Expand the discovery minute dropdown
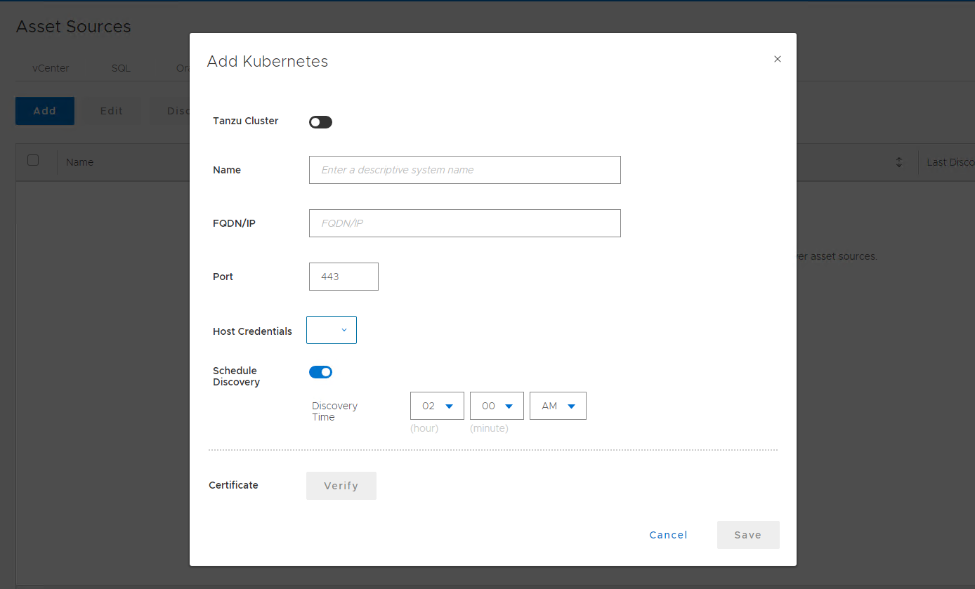The width and height of the screenshot is (975, 589). pos(497,406)
